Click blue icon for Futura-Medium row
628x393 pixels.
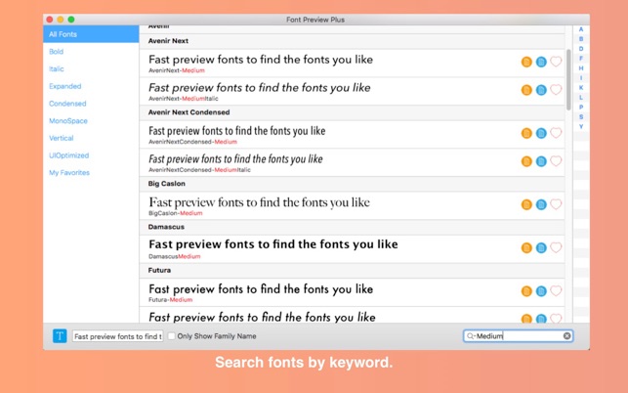tap(541, 291)
